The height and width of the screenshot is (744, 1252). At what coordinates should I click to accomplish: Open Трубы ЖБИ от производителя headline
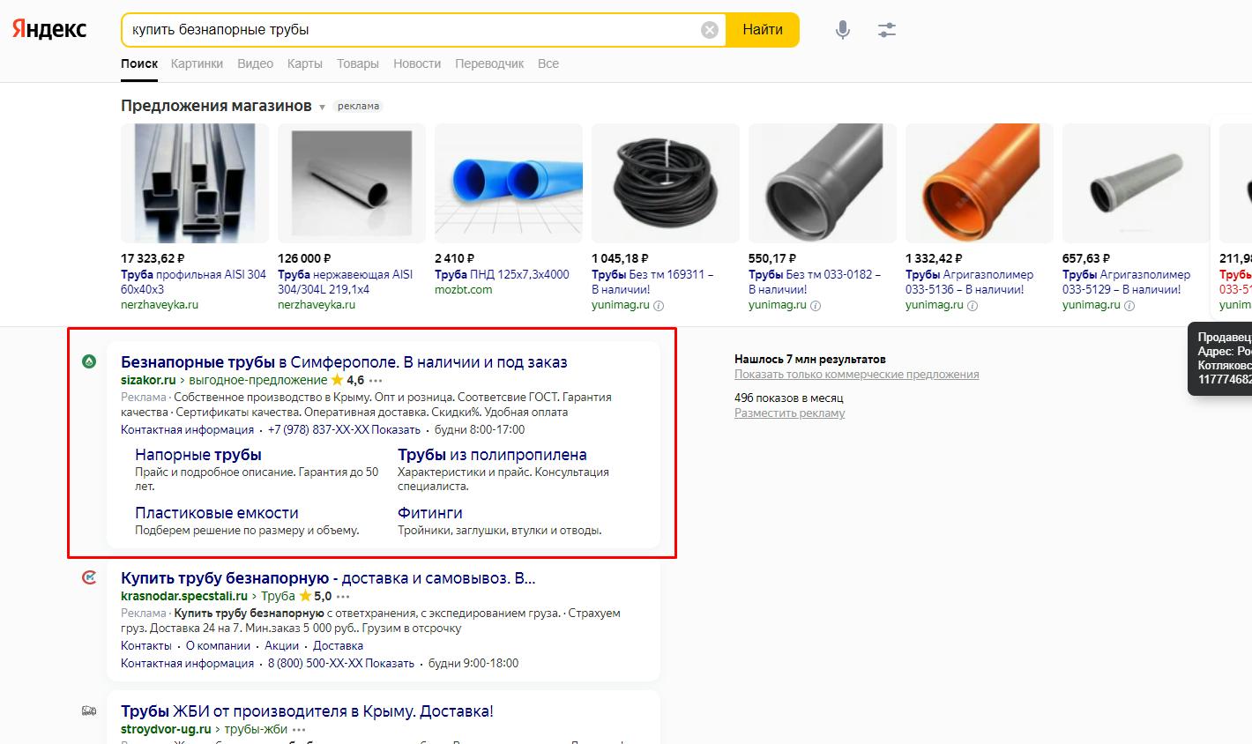(x=307, y=711)
